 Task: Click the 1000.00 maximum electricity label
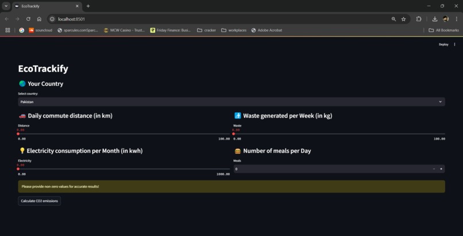coord(223,174)
